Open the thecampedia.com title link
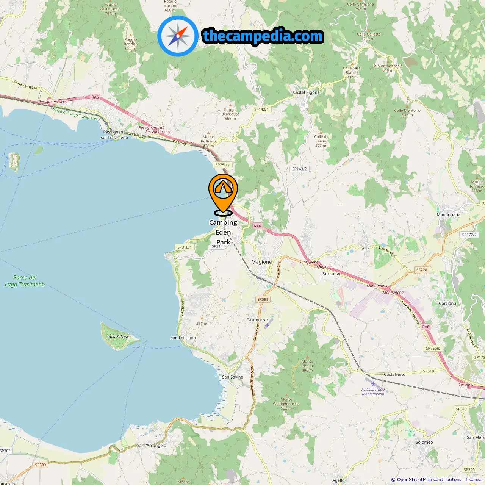Screen dimensions: 485x485 pyautogui.click(x=263, y=36)
